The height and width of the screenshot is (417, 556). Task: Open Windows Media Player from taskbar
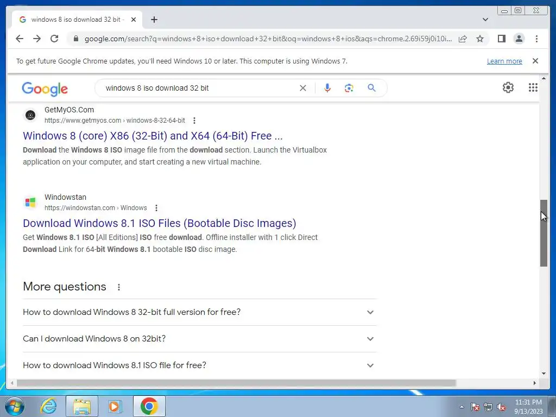115,406
